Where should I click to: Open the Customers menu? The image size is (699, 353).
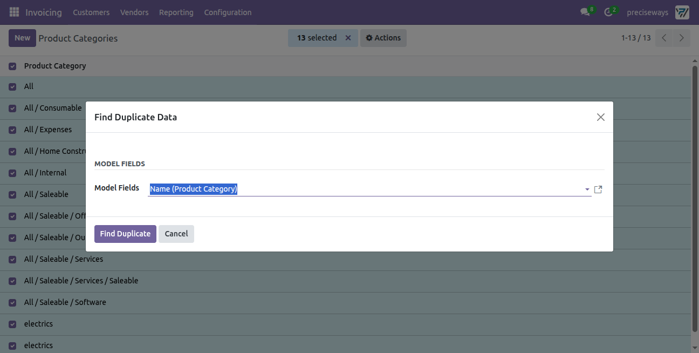(x=91, y=12)
